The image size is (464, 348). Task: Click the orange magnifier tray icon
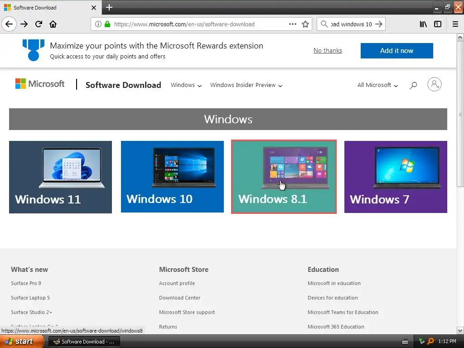coord(430,342)
